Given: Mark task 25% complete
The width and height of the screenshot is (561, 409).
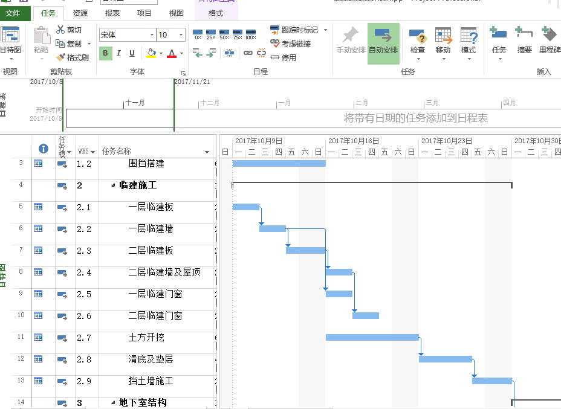Looking at the screenshot, I should pyautogui.click(x=211, y=34).
